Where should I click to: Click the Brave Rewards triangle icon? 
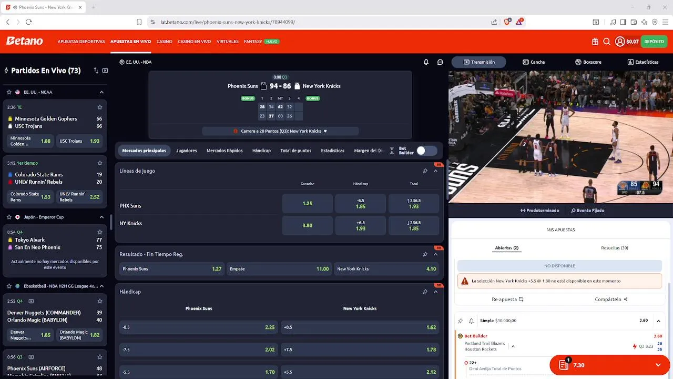[x=519, y=22]
